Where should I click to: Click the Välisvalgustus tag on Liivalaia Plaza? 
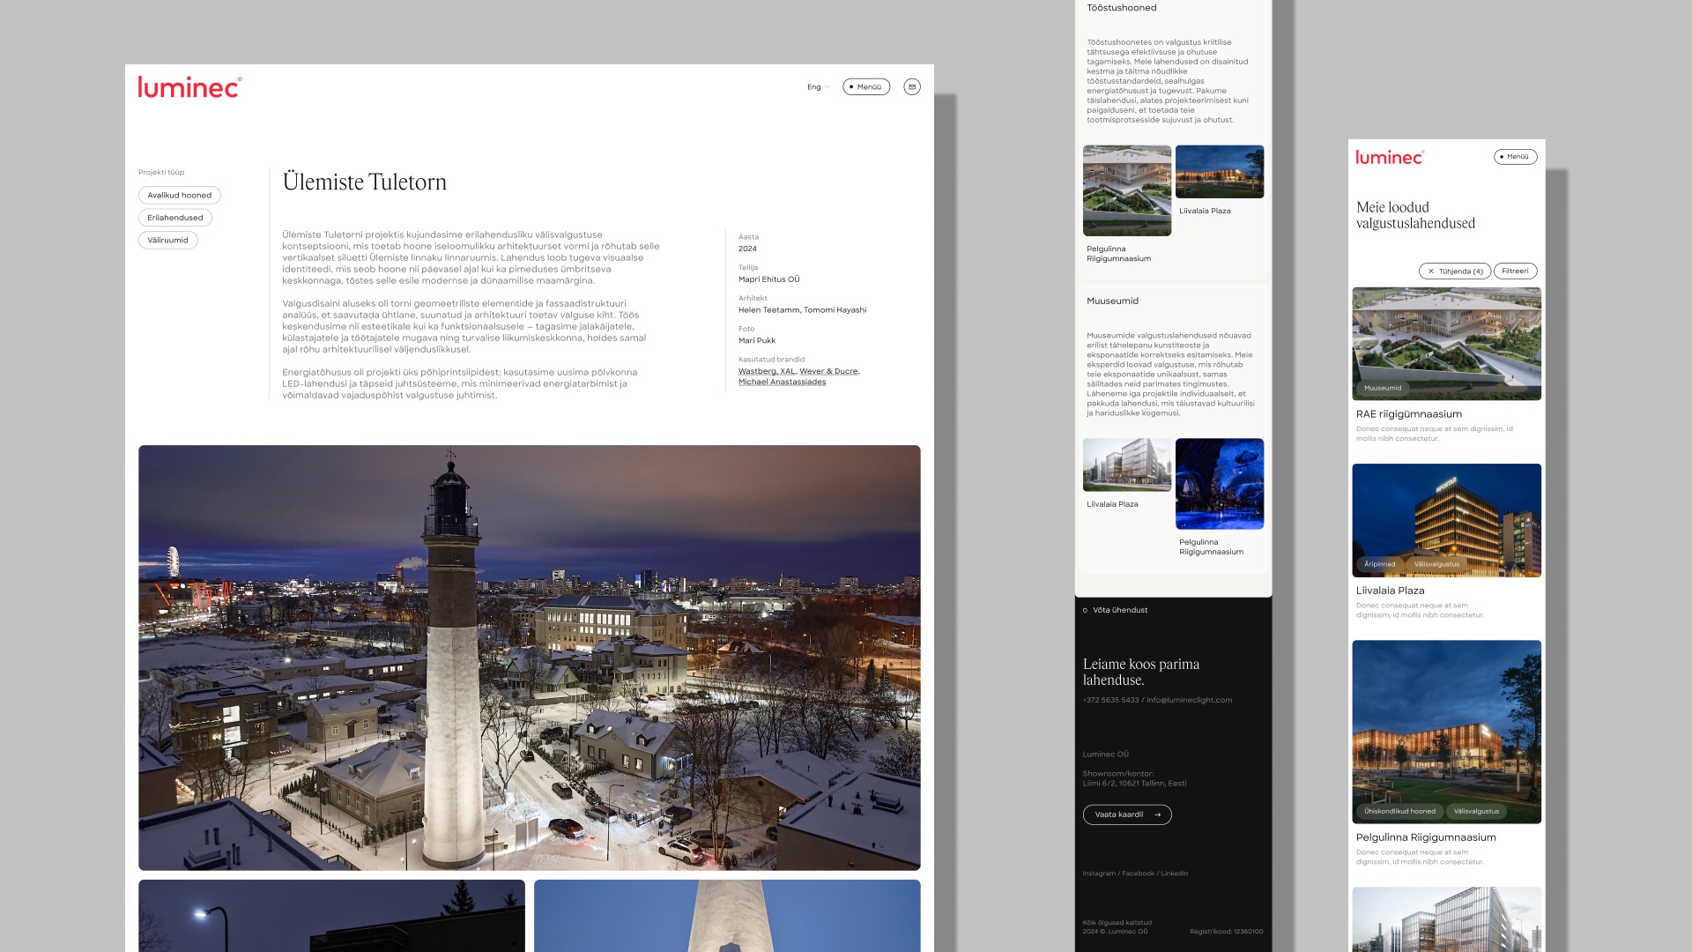click(1436, 564)
